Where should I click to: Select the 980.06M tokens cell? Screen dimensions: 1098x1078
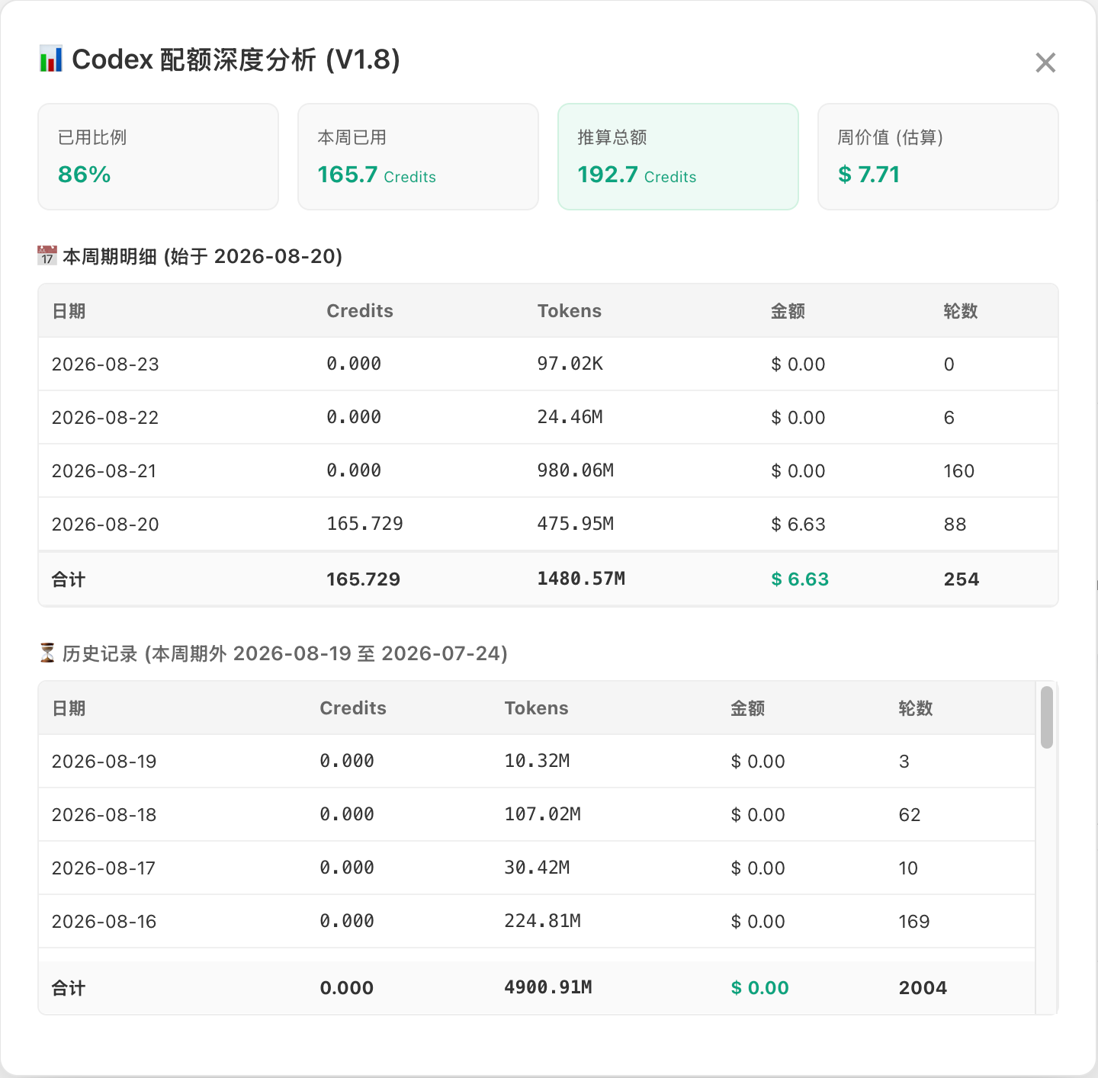click(x=576, y=470)
